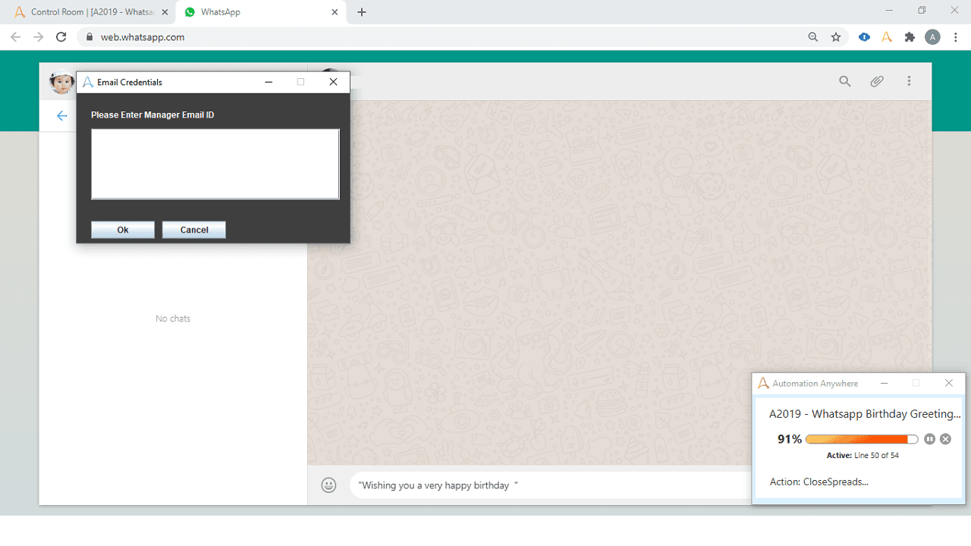Bookmark this page with the star icon
Image resolution: width=971 pixels, height=546 pixels.
(836, 37)
